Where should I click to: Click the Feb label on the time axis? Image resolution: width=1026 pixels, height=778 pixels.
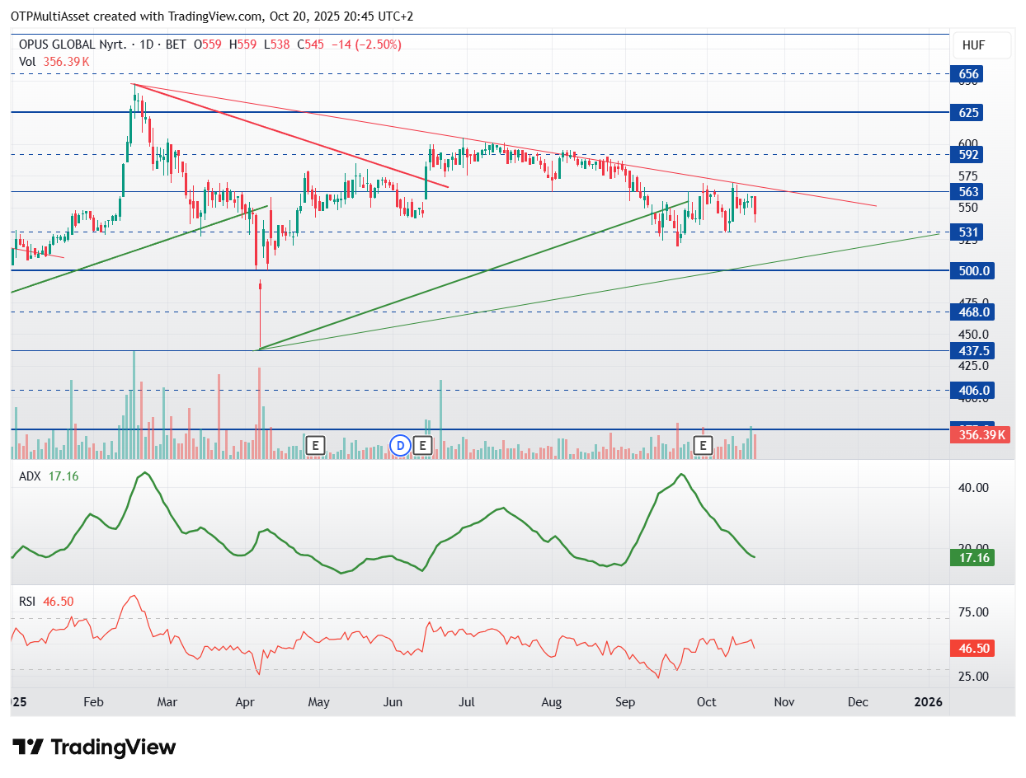pos(93,702)
